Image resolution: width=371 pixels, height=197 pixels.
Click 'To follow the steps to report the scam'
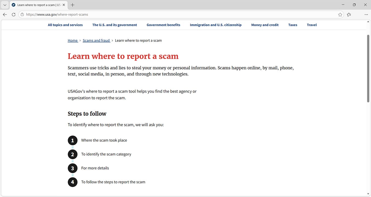pos(113,182)
